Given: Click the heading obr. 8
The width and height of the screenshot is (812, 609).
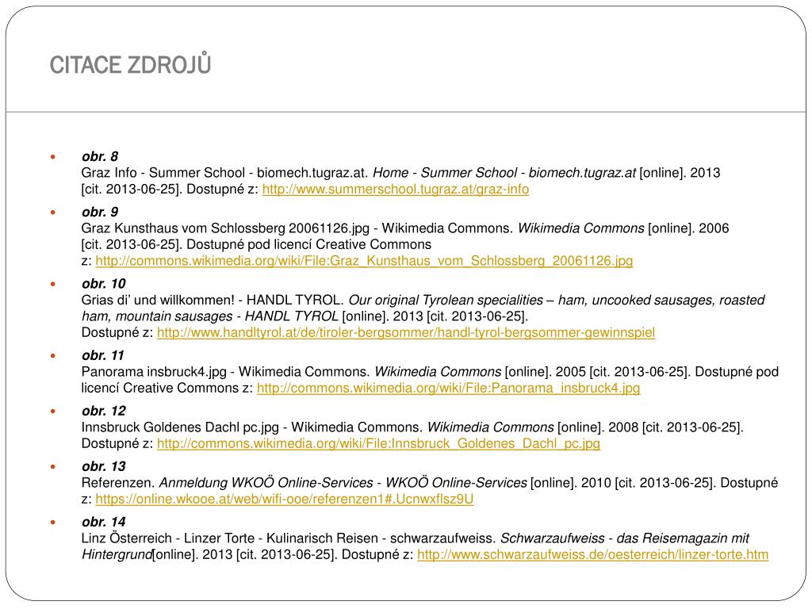Looking at the screenshot, I should [100, 156].
